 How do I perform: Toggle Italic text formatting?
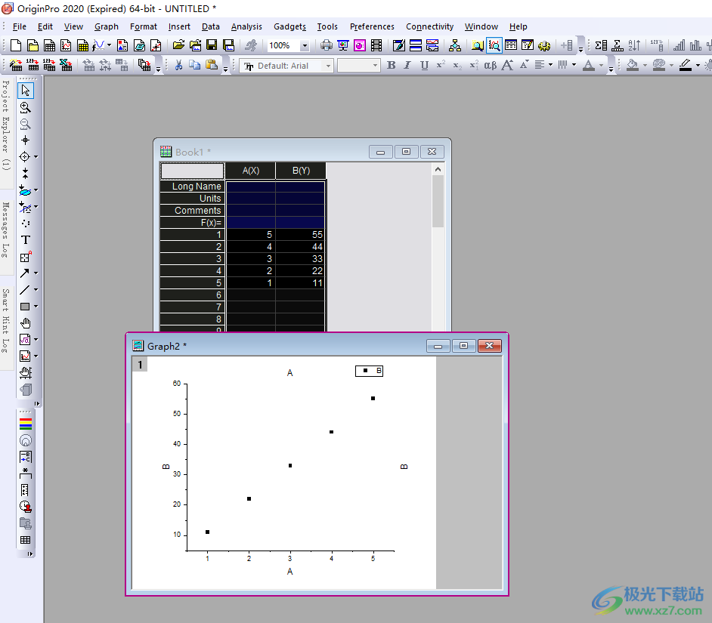[x=407, y=66]
